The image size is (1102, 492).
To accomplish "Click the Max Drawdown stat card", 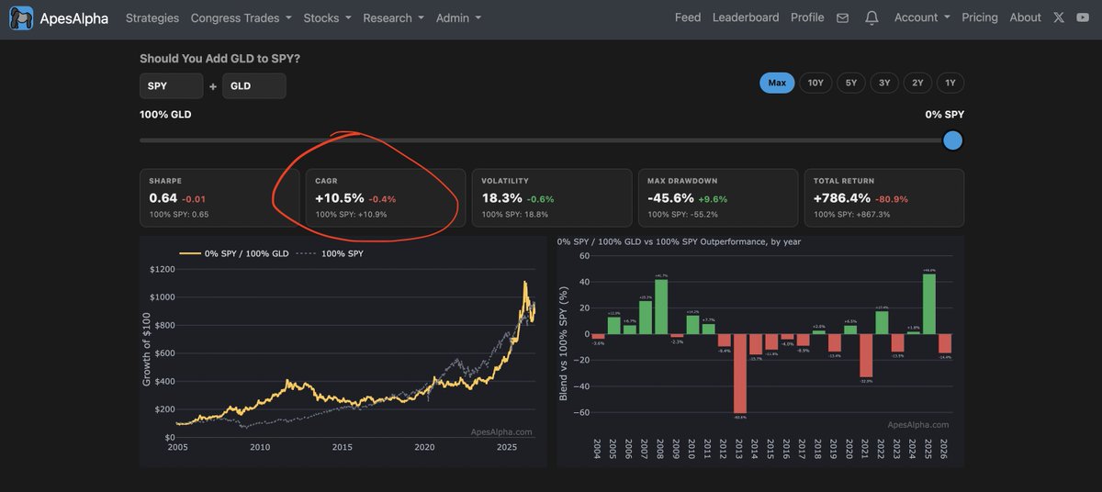I will 718,197.
